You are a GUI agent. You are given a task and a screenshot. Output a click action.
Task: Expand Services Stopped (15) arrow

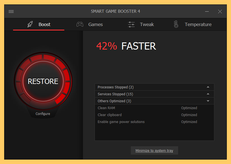pyautogui.click(x=208, y=94)
